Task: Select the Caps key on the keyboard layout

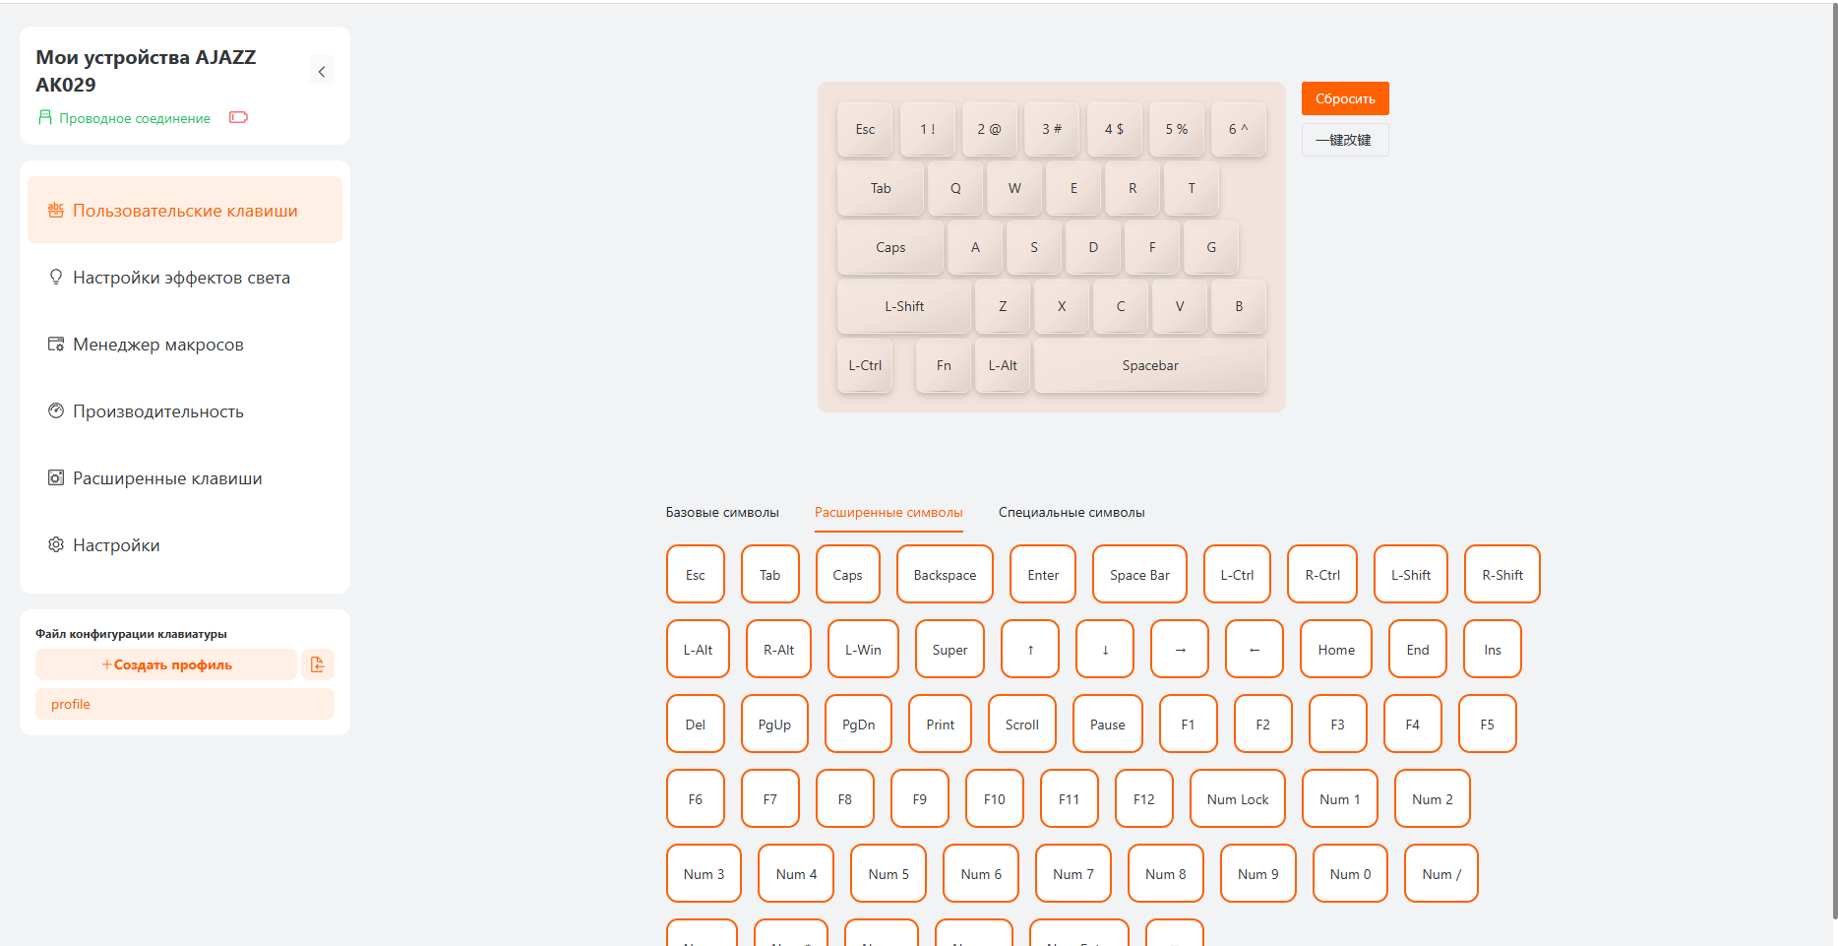Action: (890, 247)
